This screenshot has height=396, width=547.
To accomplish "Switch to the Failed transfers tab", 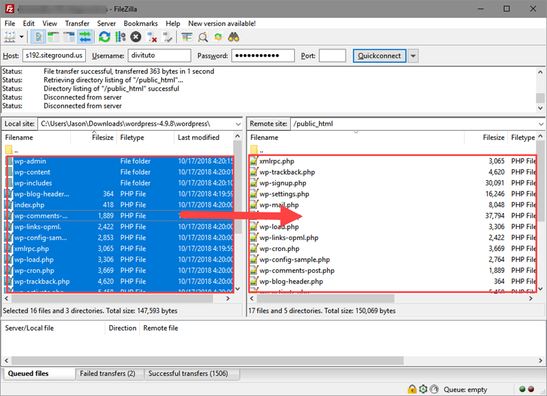I will pyautogui.click(x=109, y=374).
